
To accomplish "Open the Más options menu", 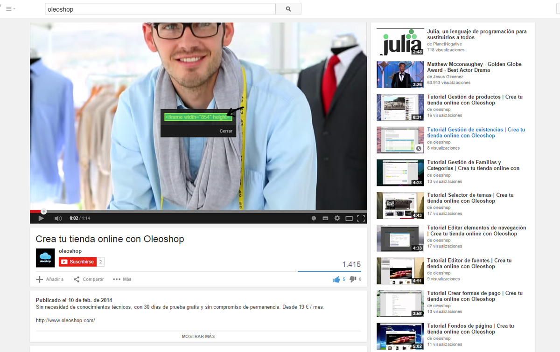I will (122, 279).
